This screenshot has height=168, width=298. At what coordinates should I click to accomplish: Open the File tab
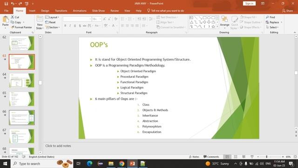tap(6, 11)
